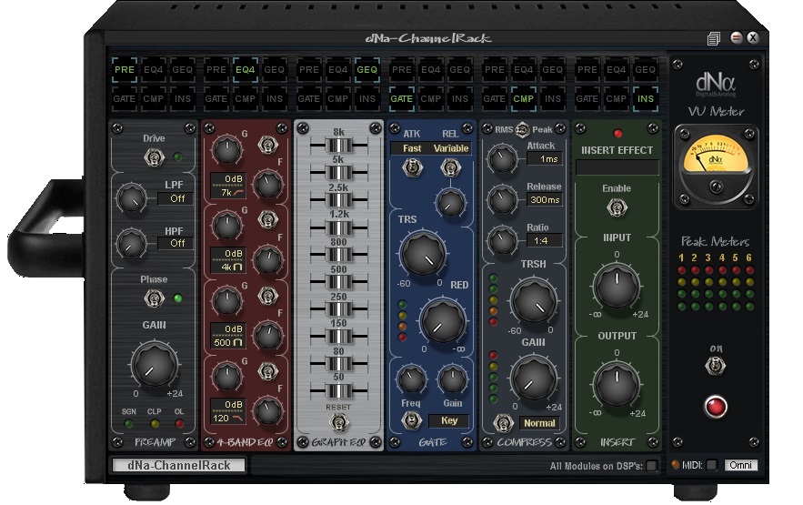Click the Preamp HPF knob

coord(132,243)
